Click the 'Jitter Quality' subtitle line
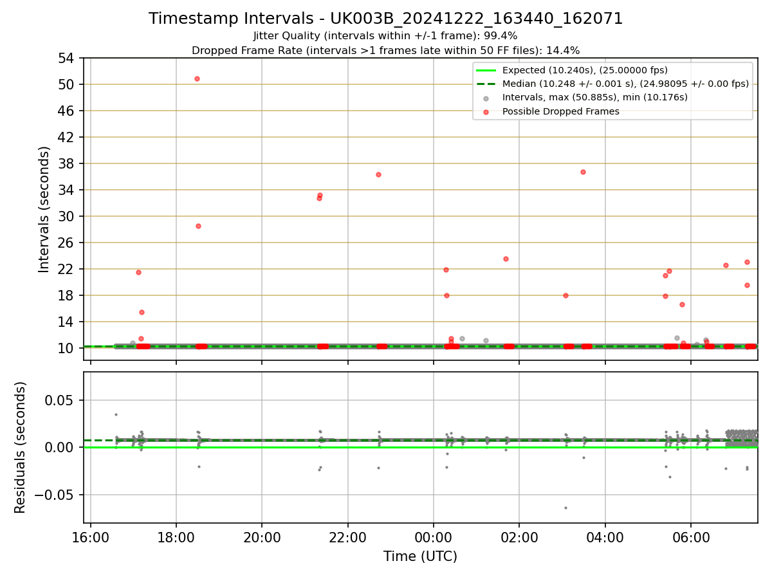772x579 pixels. click(385, 36)
